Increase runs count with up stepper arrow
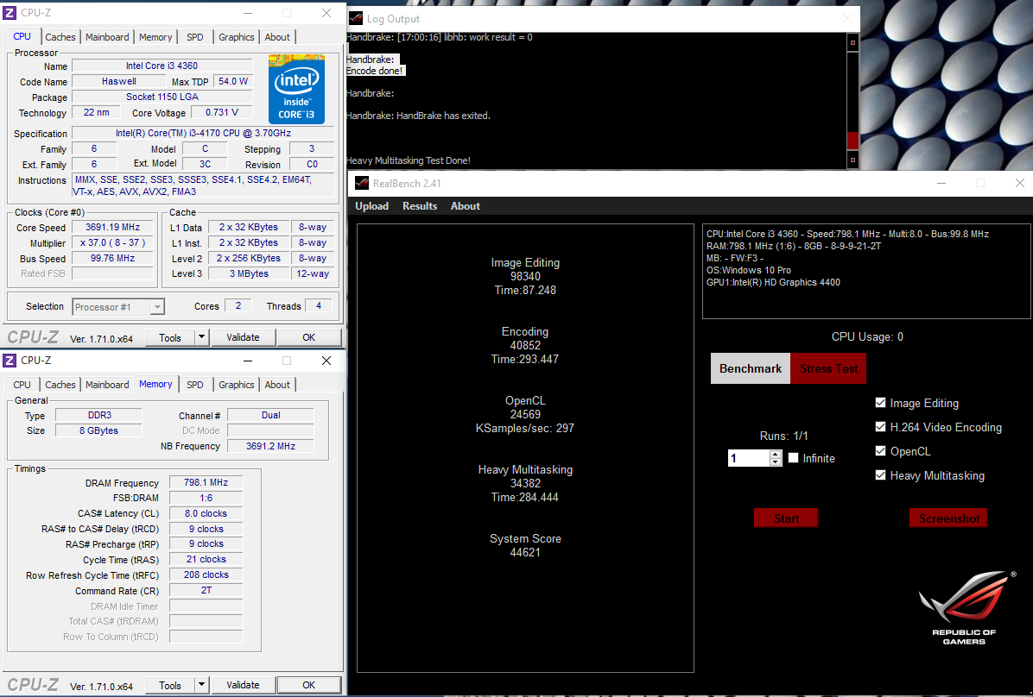Viewport: 1033px width, 697px height. [776, 454]
